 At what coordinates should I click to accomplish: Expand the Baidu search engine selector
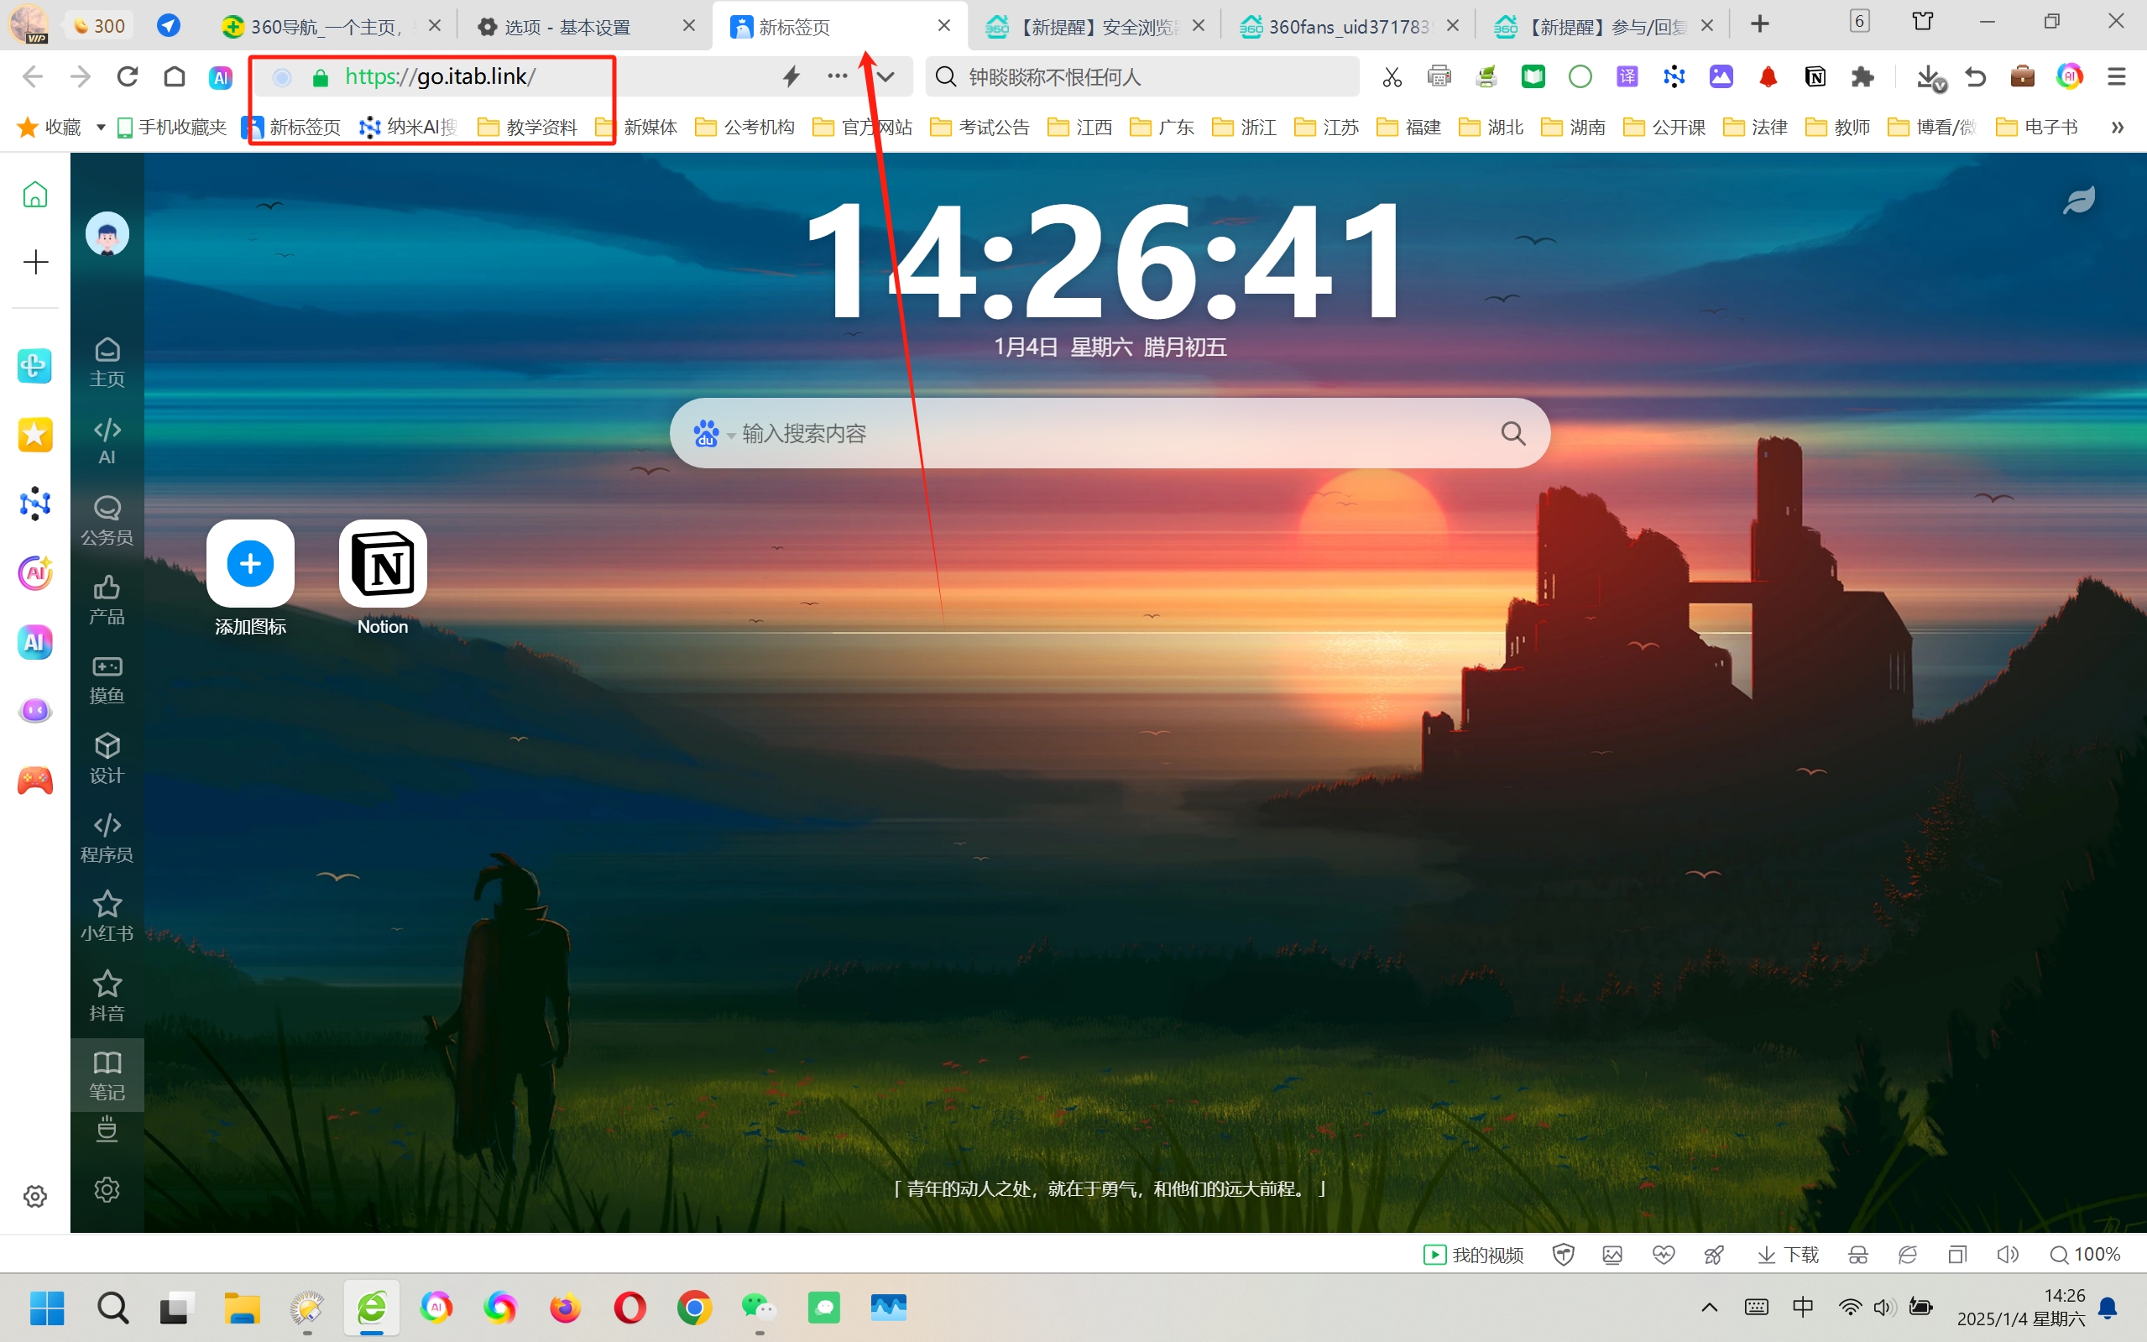click(x=713, y=434)
